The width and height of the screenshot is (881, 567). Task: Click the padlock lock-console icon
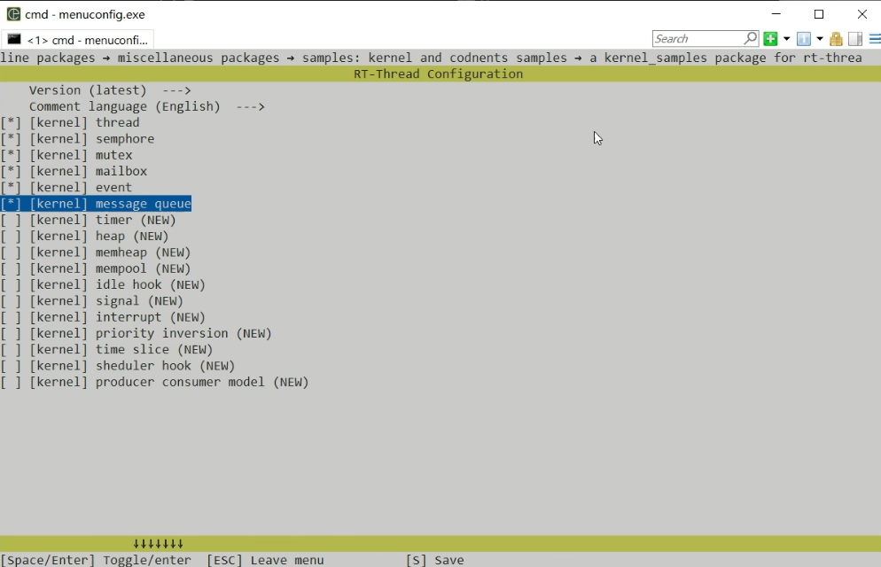[836, 39]
